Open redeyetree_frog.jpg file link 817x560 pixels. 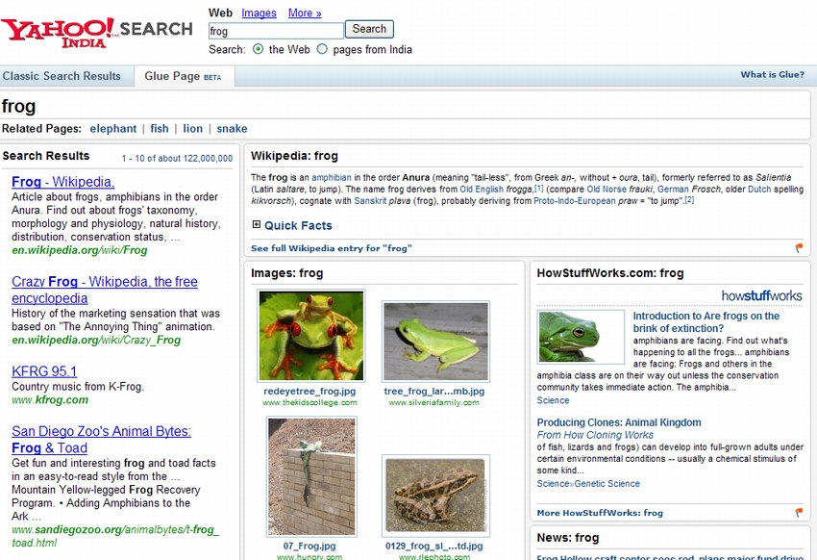[x=309, y=391]
